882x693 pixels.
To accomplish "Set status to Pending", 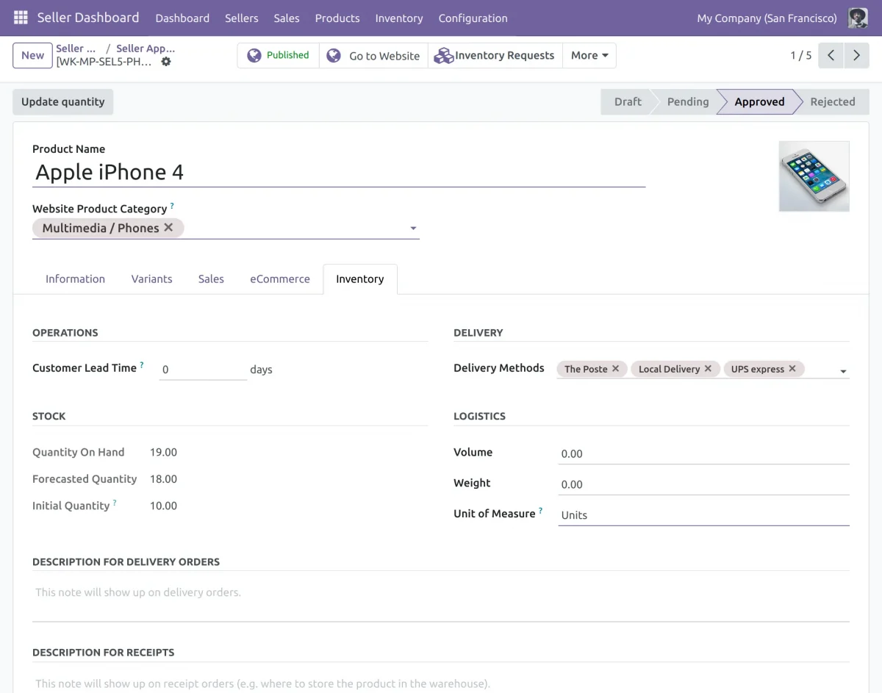I will [x=687, y=102].
